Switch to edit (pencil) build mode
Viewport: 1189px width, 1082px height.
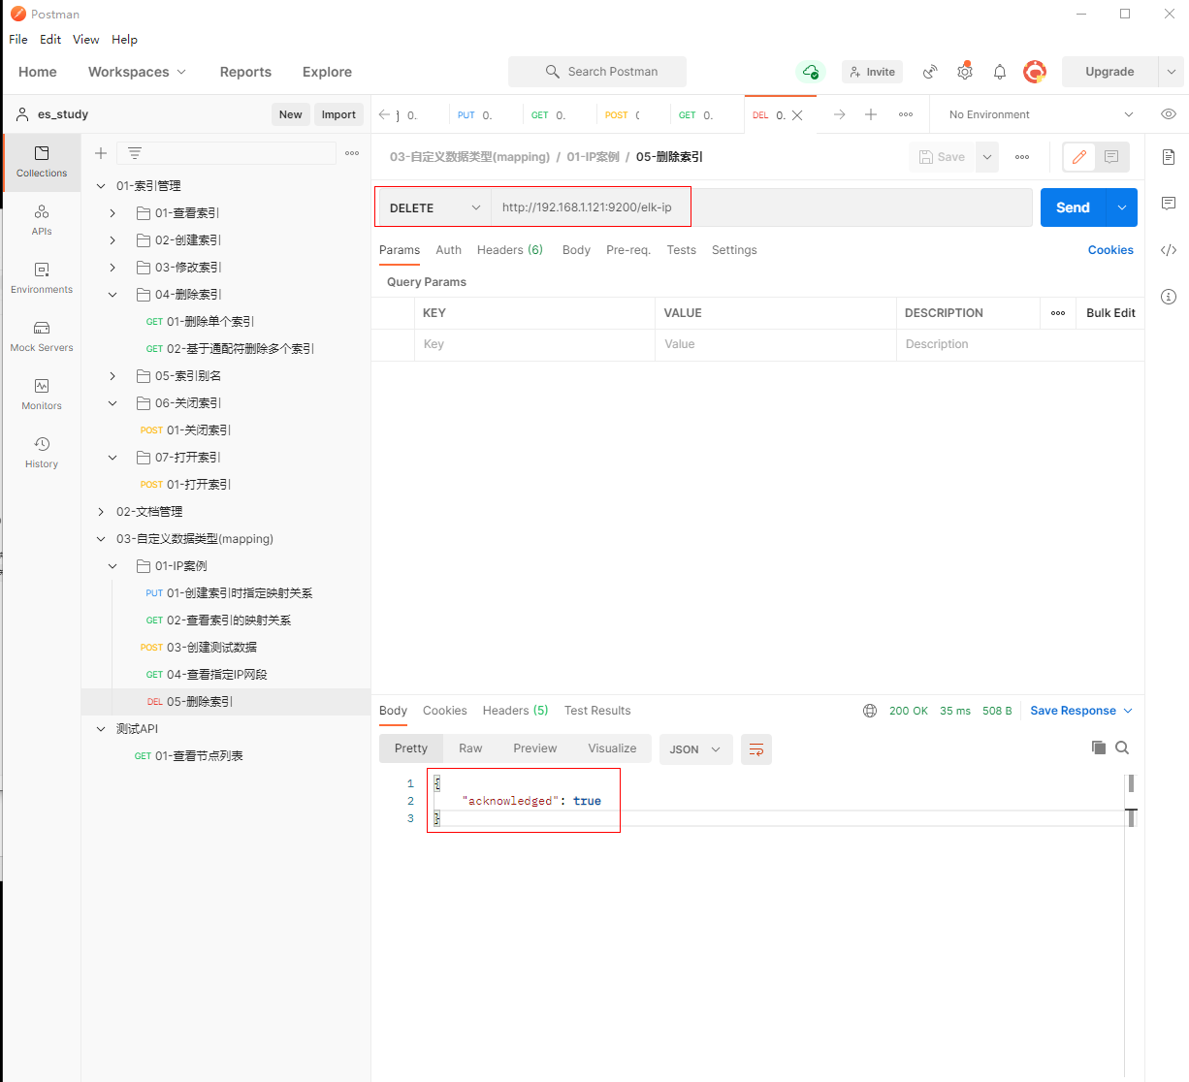(x=1079, y=157)
